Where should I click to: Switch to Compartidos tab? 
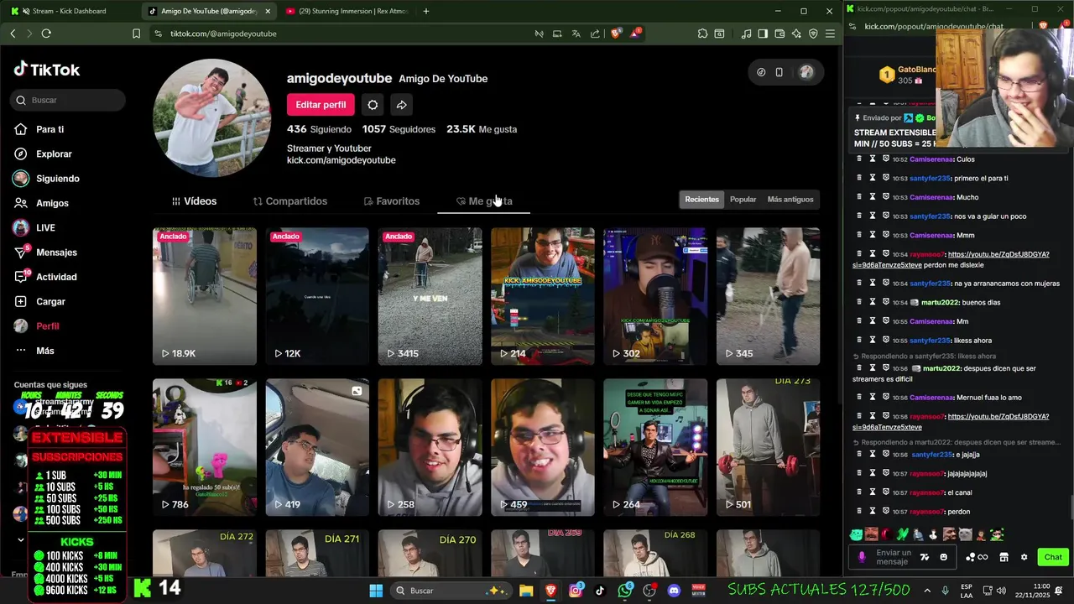click(290, 201)
